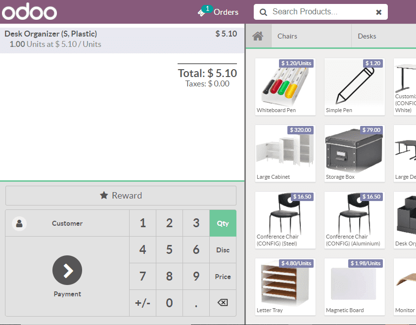
Task: Add Conference Chair (Aluminium) product
Action: click(x=355, y=220)
